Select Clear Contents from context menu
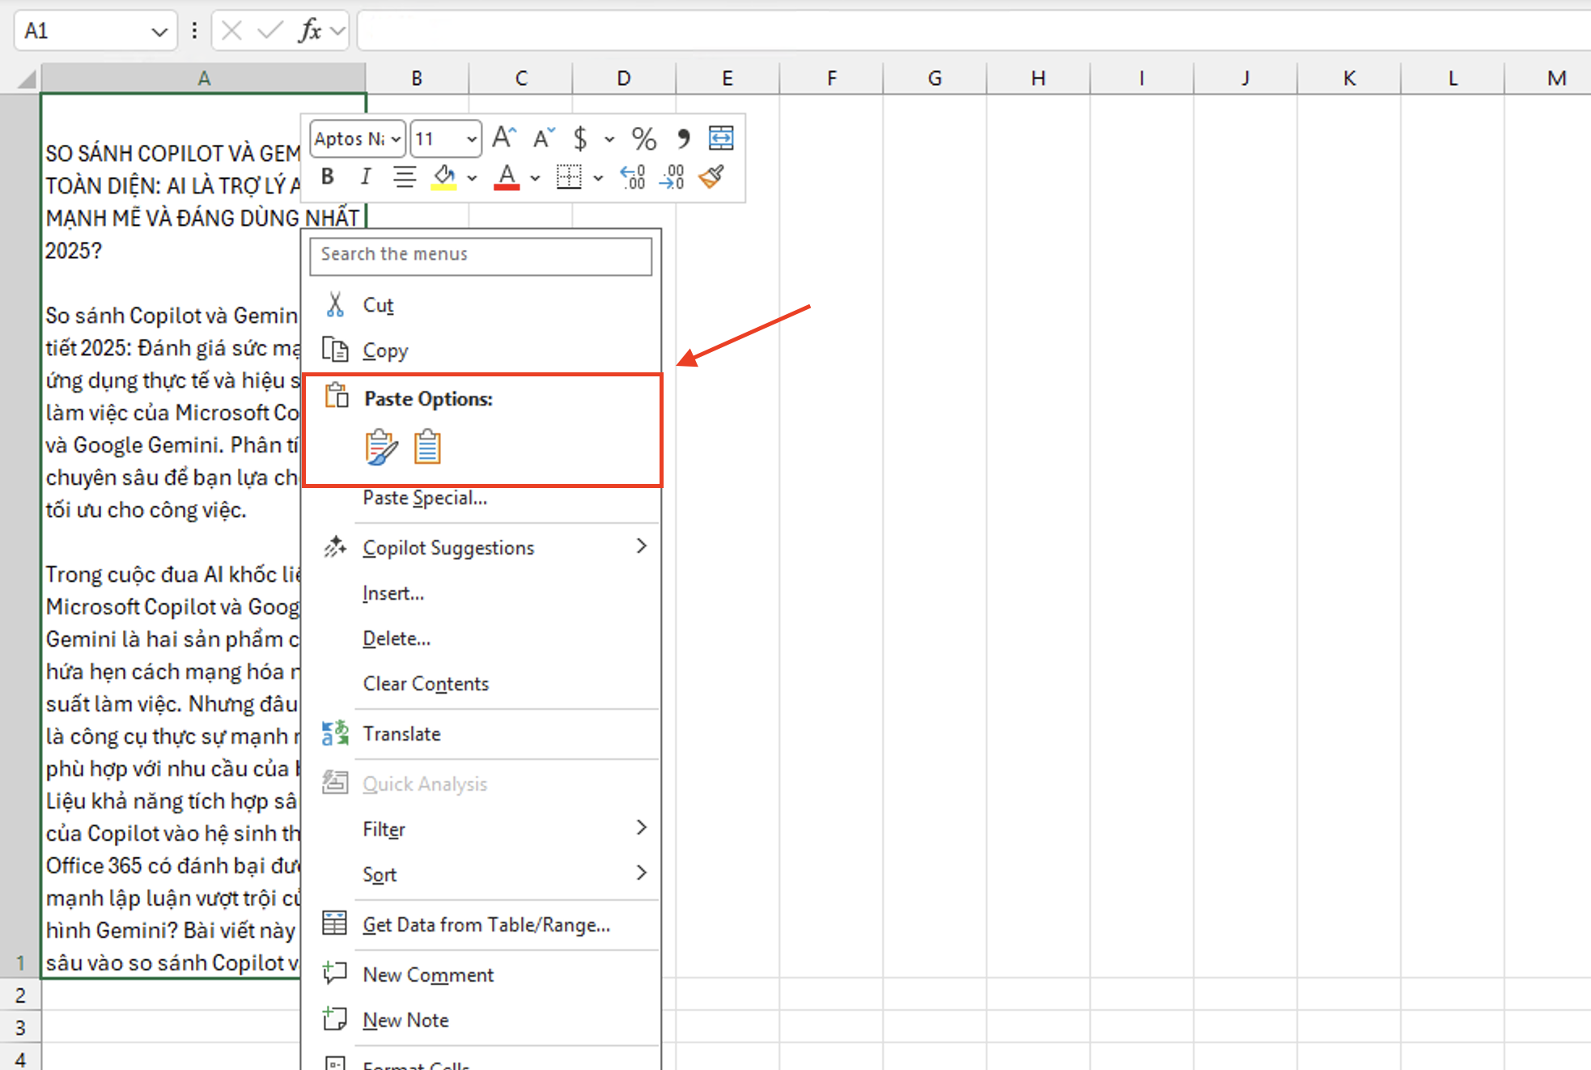The image size is (1591, 1070). (x=426, y=684)
